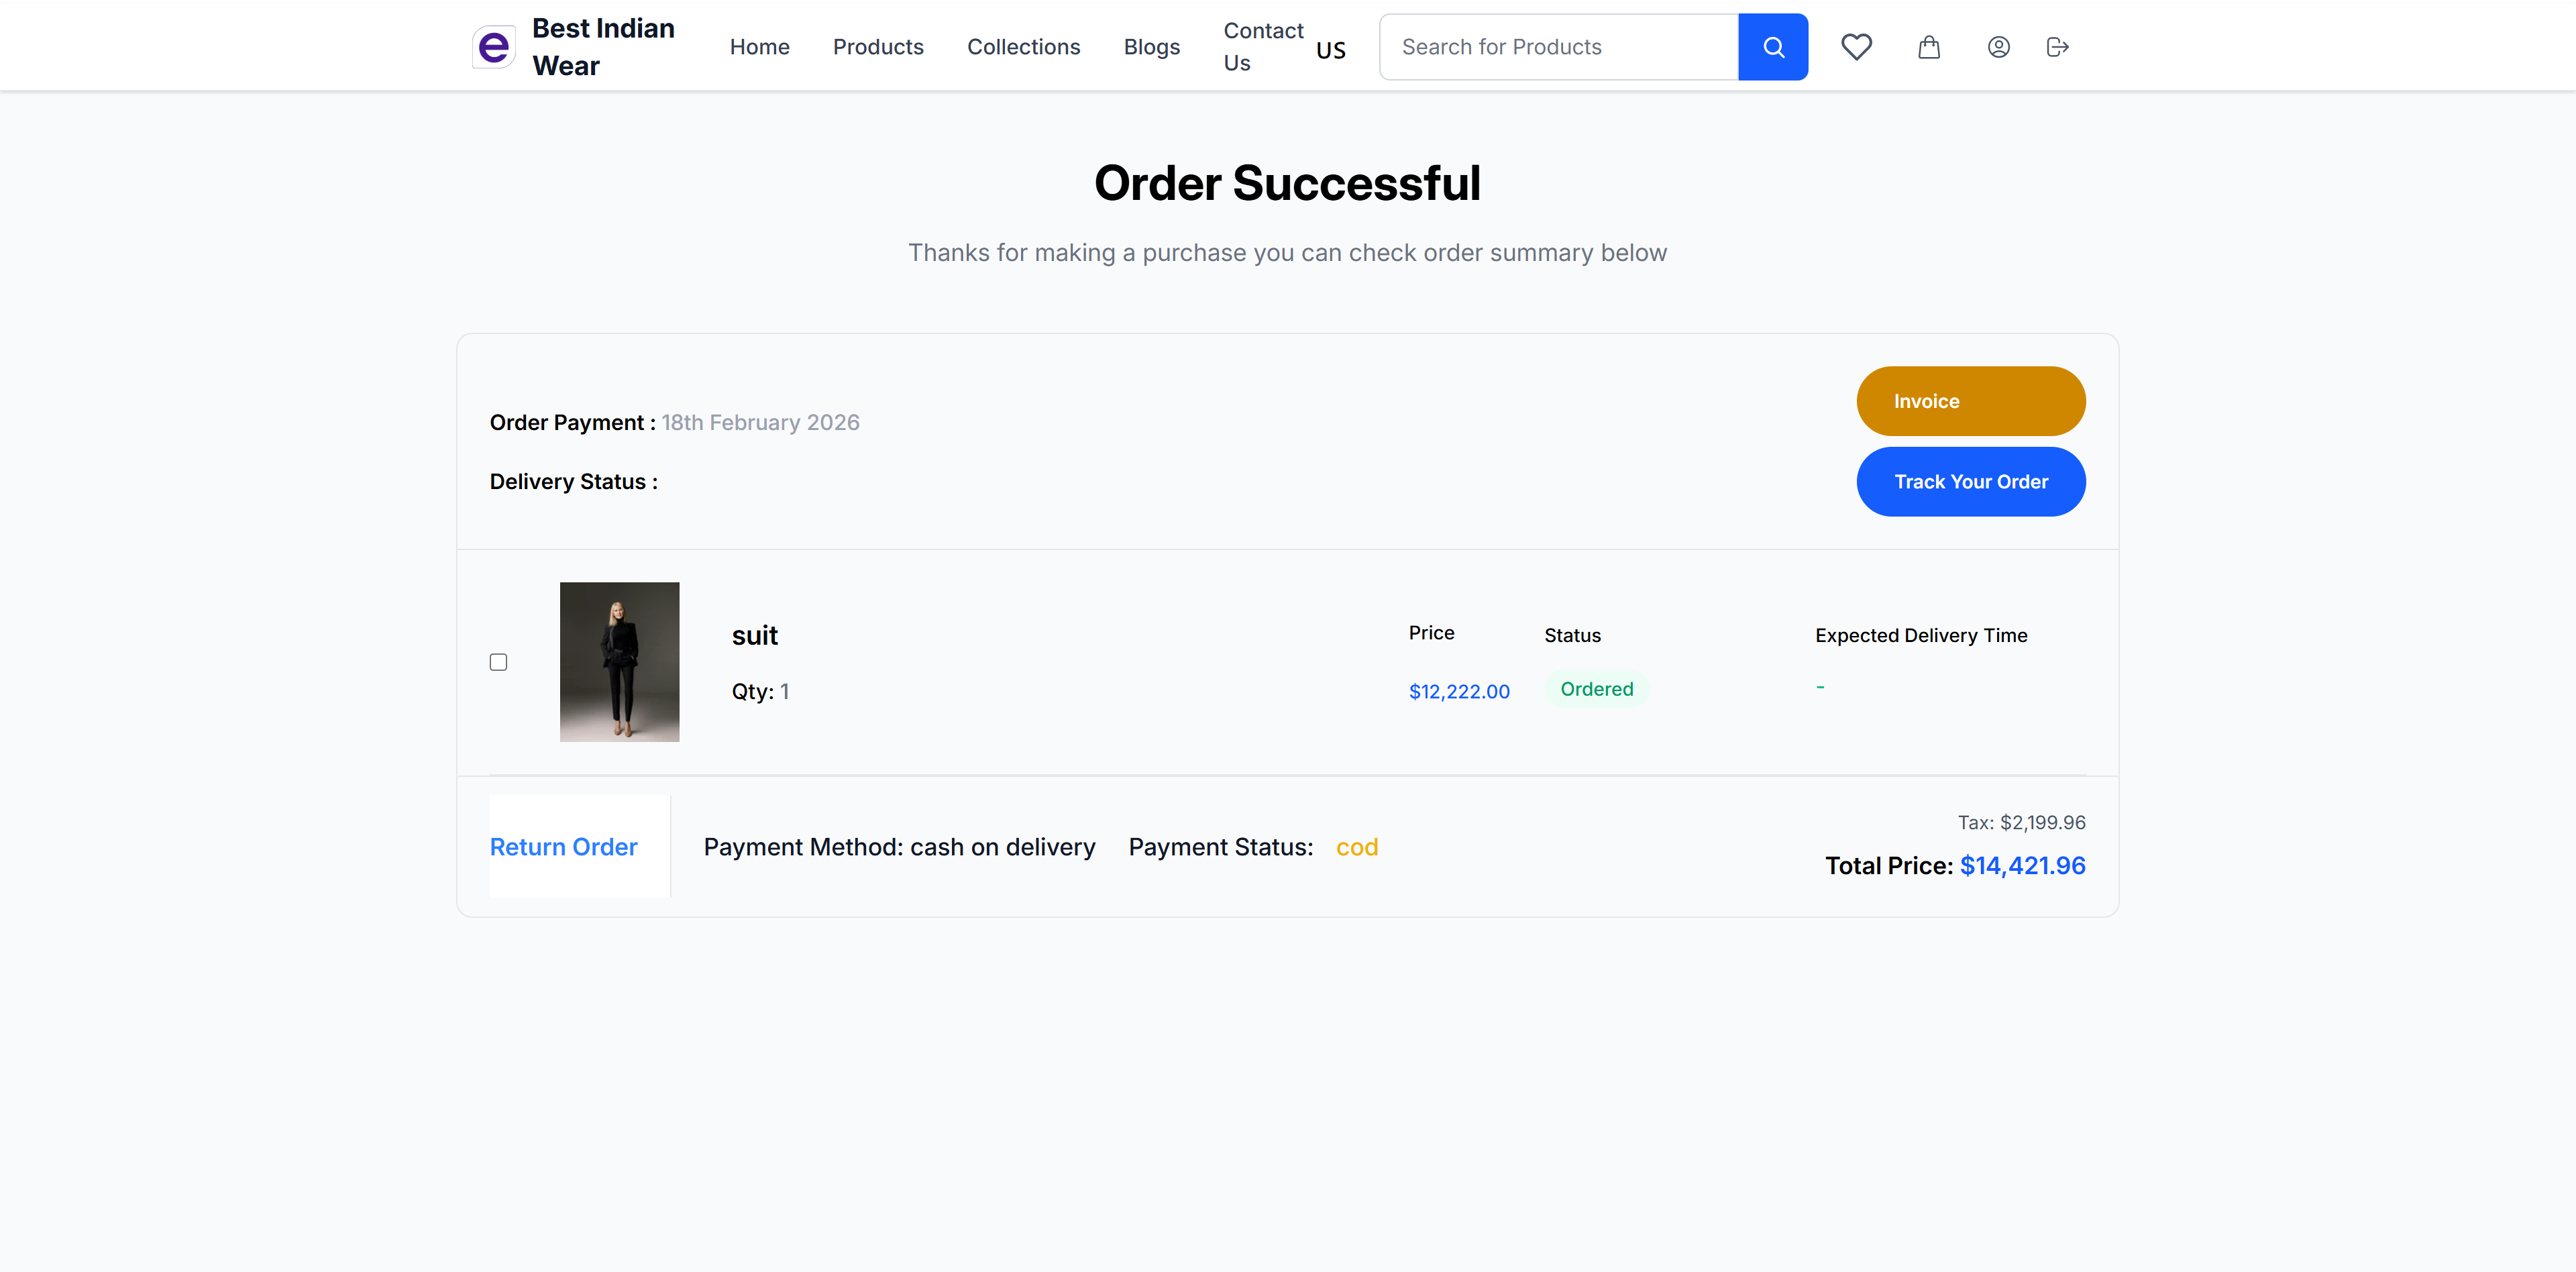Viewport: 2576px width, 1272px height.
Task: Open the wishlist heart icon
Action: 1857,46
